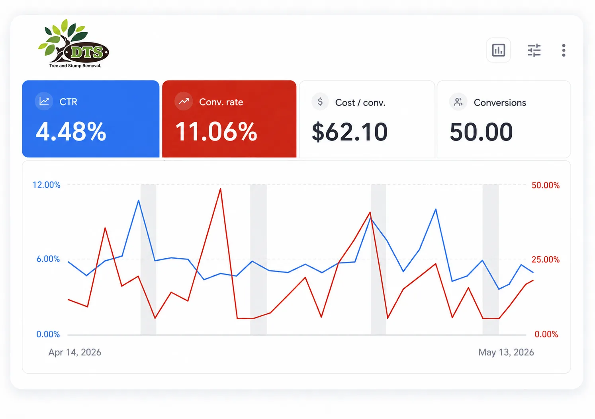Image resolution: width=595 pixels, height=419 pixels.
Task: Click the blue 0.00% left axis label
Action: [x=48, y=334]
